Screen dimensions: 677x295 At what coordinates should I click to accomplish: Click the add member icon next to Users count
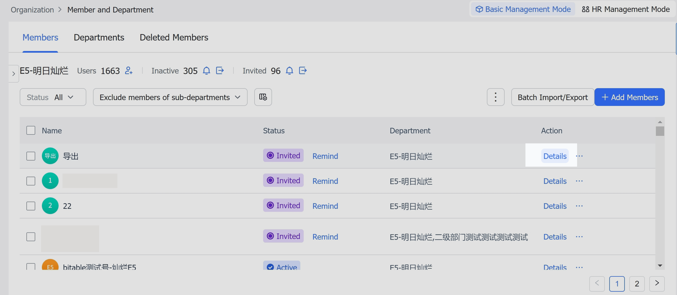click(128, 71)
